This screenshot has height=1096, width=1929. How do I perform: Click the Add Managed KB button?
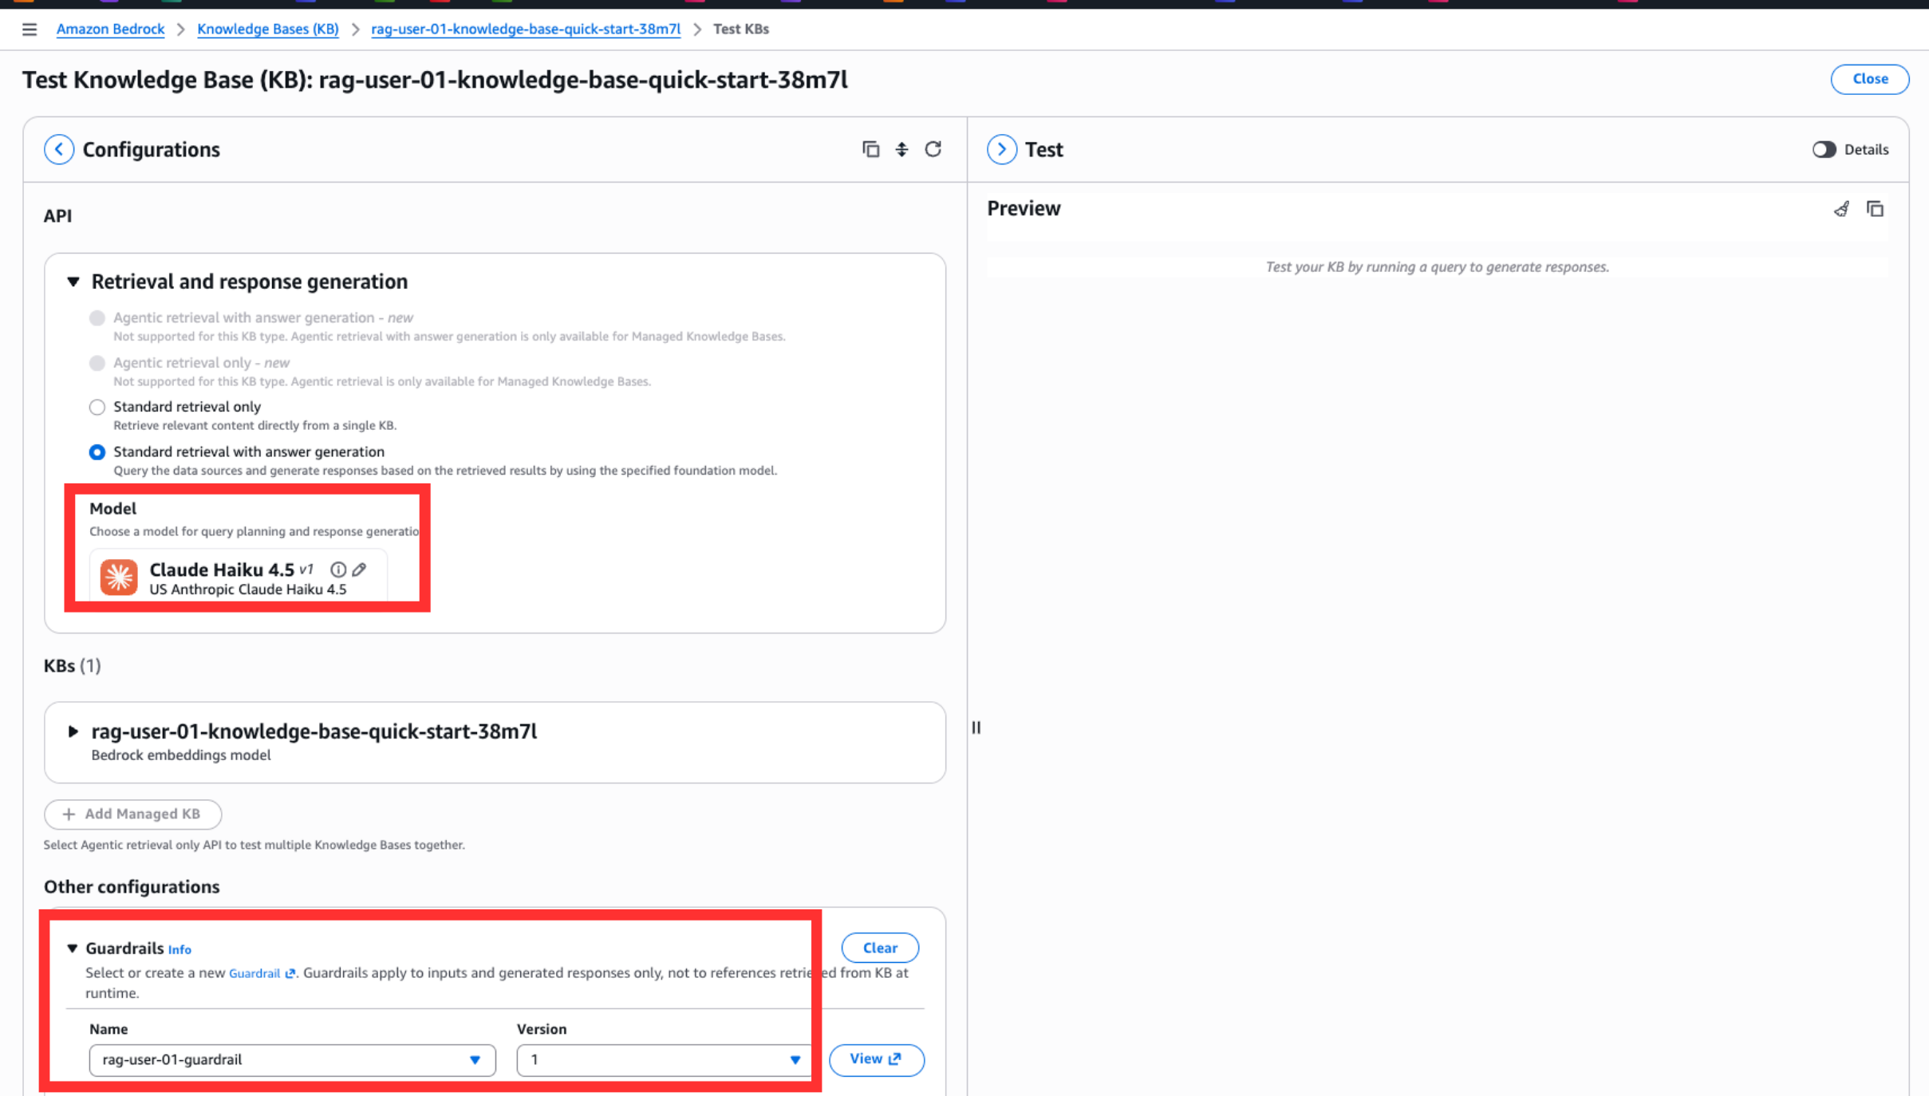point(132,814)
